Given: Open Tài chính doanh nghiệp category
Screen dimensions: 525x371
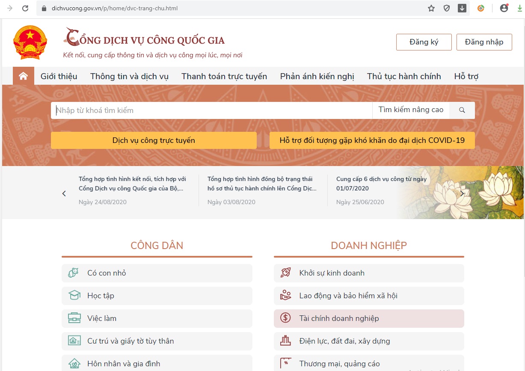Looking at the screenshot, I should click(x=369, y=318).
